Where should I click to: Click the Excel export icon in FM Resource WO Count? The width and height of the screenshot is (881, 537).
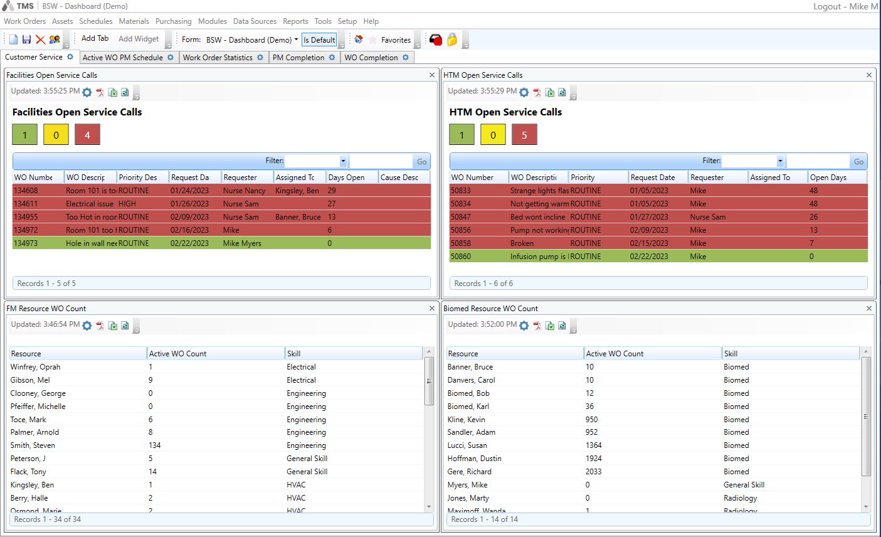coord(113,326)
